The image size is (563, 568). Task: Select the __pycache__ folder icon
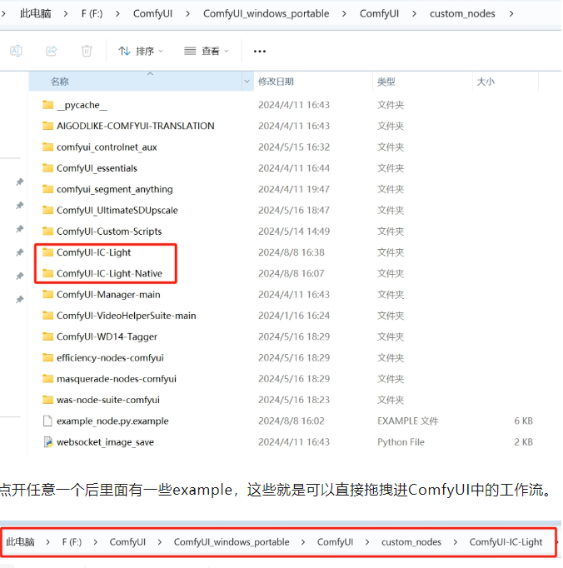coord(47,105)
